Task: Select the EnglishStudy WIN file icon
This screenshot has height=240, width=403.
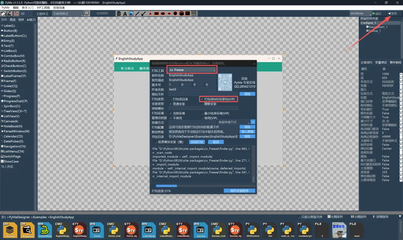Action: pos(45,230)
